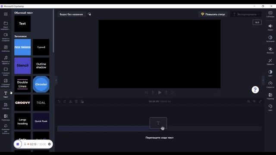Zoom out the timeline
The image size is (276, 155).
(248, 102)
